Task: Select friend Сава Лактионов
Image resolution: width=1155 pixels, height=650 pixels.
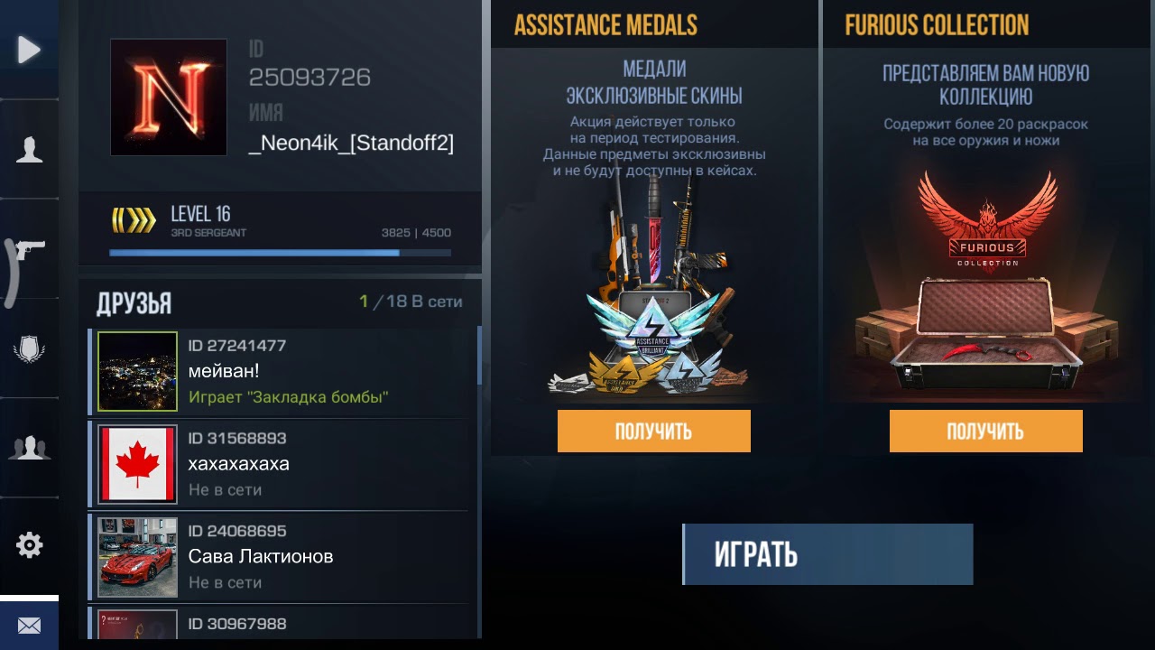Action: (x=280, y=557)
